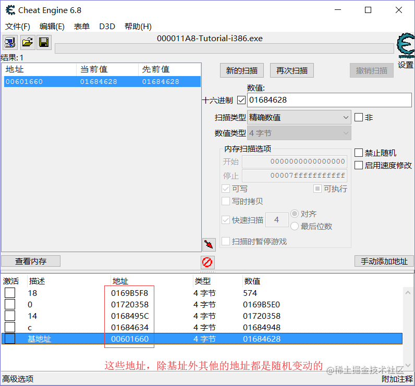Toggle the 写时拷贝 checkbox
The image size is (415, 386).
(x=226, y=201)
